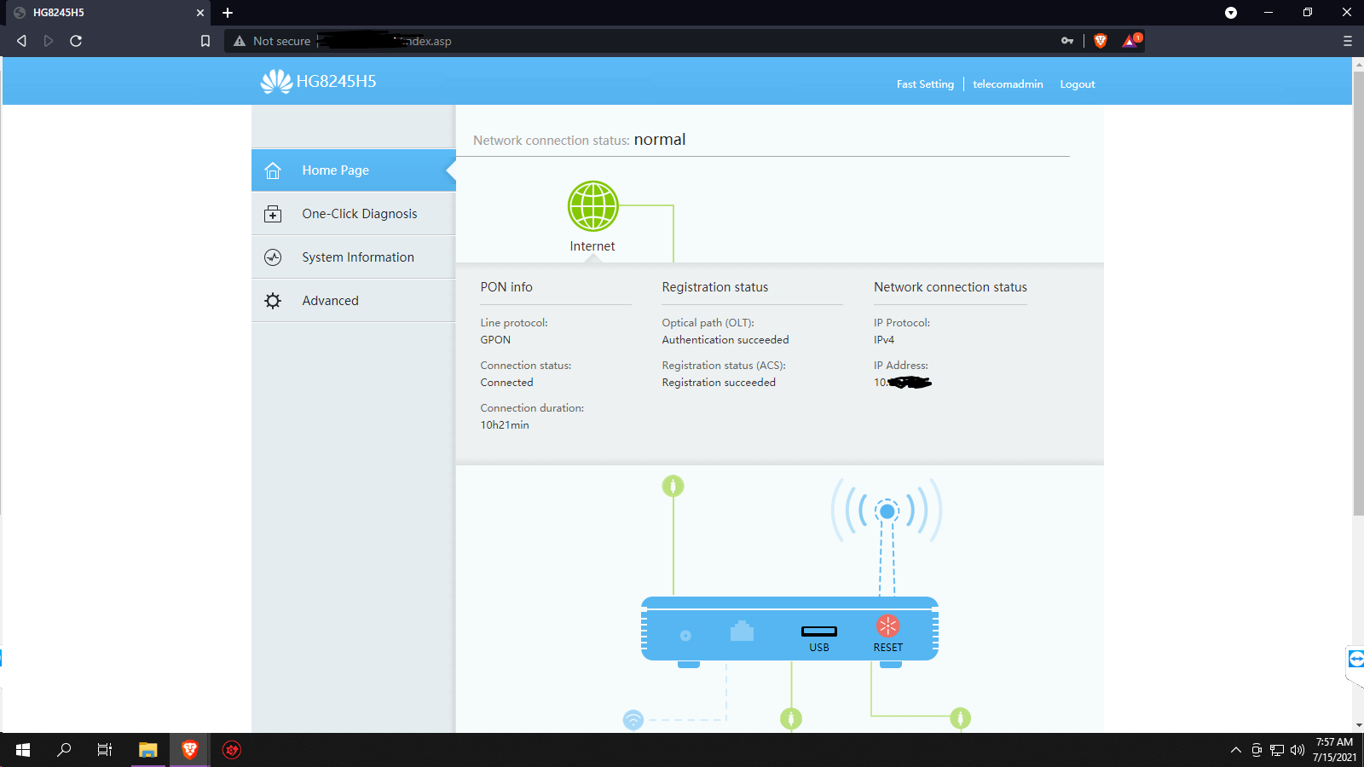The width and height of the screenshot is (1364, 767).
Task: Click the red RESET button on router diagram
Action: pyautogui.click(x=887, y=626)
